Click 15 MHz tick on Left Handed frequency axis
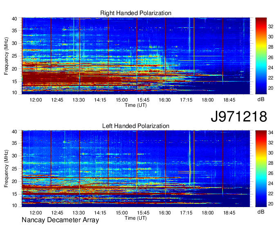This screenshot has width=278, height=225. [14, 194]
